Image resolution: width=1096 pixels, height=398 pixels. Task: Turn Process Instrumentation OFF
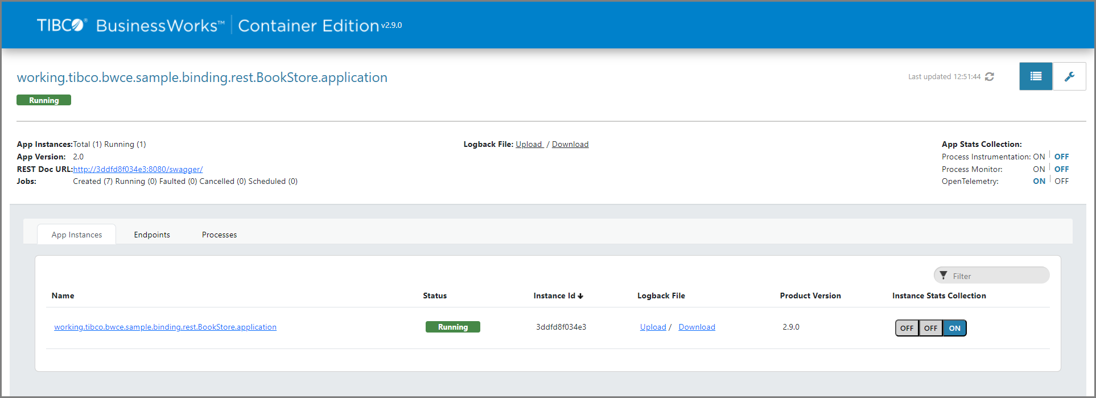coord(1061,157)
